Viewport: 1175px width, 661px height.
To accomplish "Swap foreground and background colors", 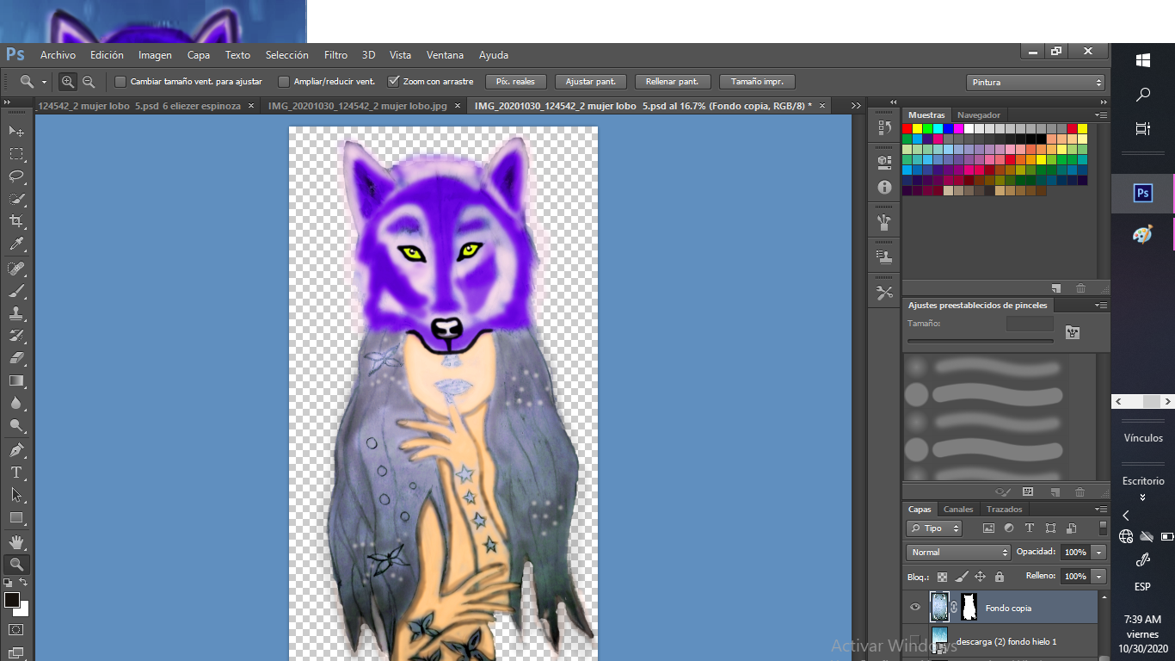I will pyautogui.click(x=24, y=583).
